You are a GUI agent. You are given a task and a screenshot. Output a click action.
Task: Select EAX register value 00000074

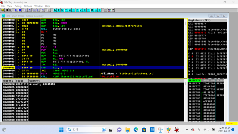[x=200, y=24]
